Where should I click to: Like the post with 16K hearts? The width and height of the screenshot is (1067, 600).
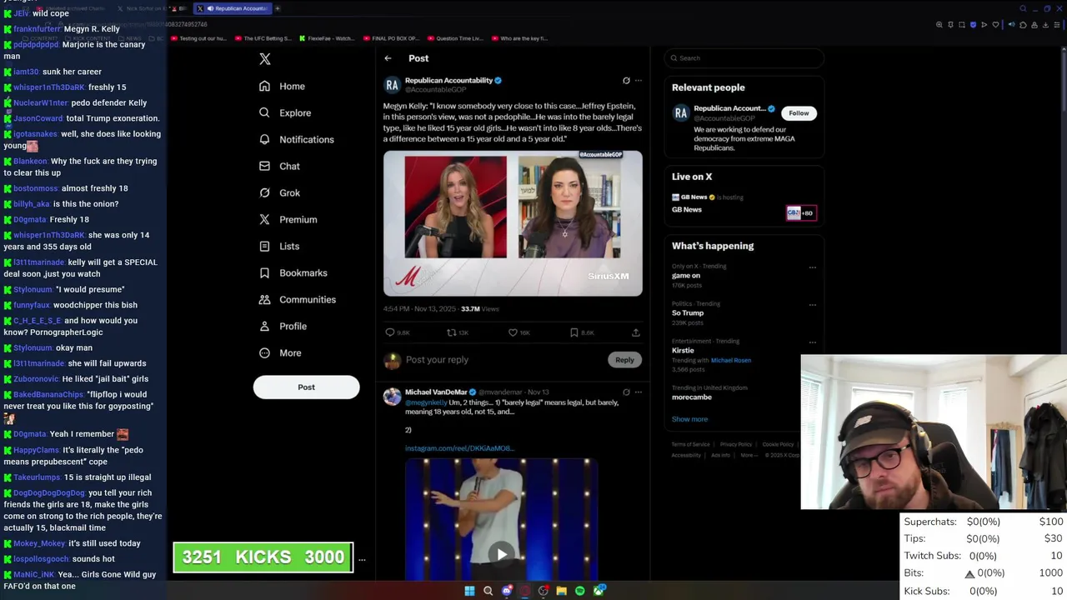(513, 332)
